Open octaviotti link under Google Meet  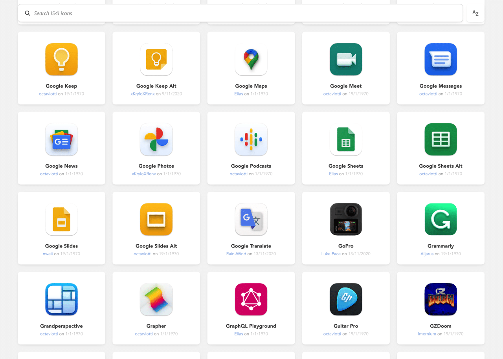pos(332,94)
